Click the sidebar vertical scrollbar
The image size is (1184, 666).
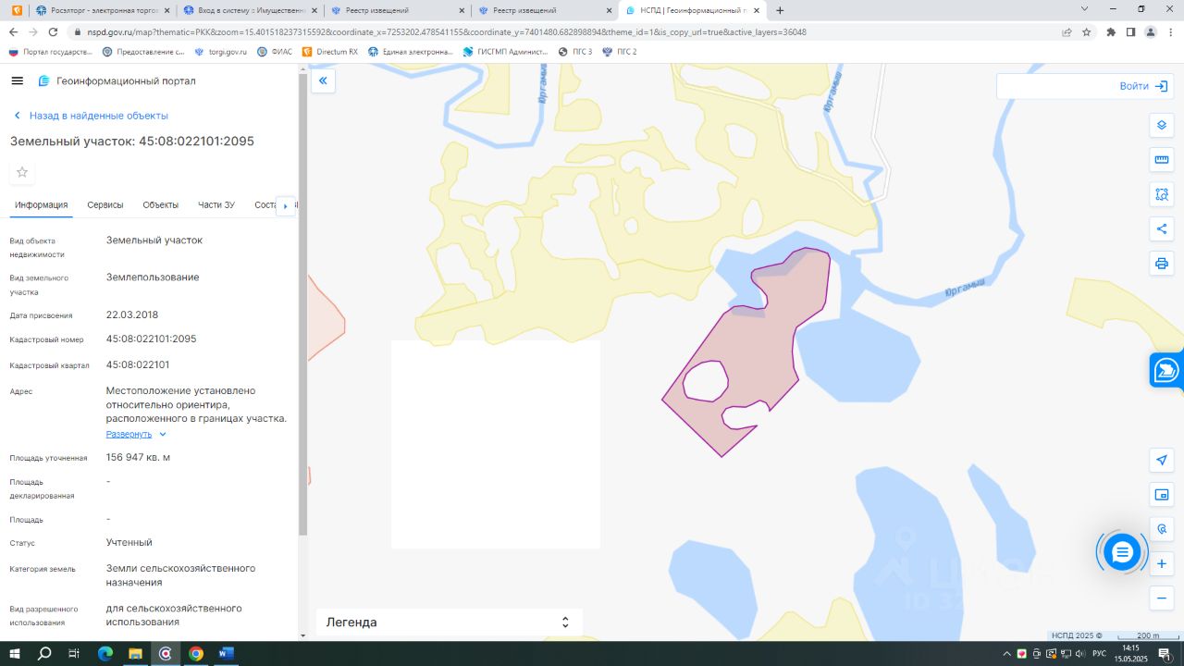click(x=302, y=305)
